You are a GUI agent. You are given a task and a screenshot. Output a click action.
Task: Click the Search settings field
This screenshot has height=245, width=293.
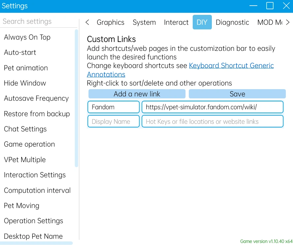(38, 21)
